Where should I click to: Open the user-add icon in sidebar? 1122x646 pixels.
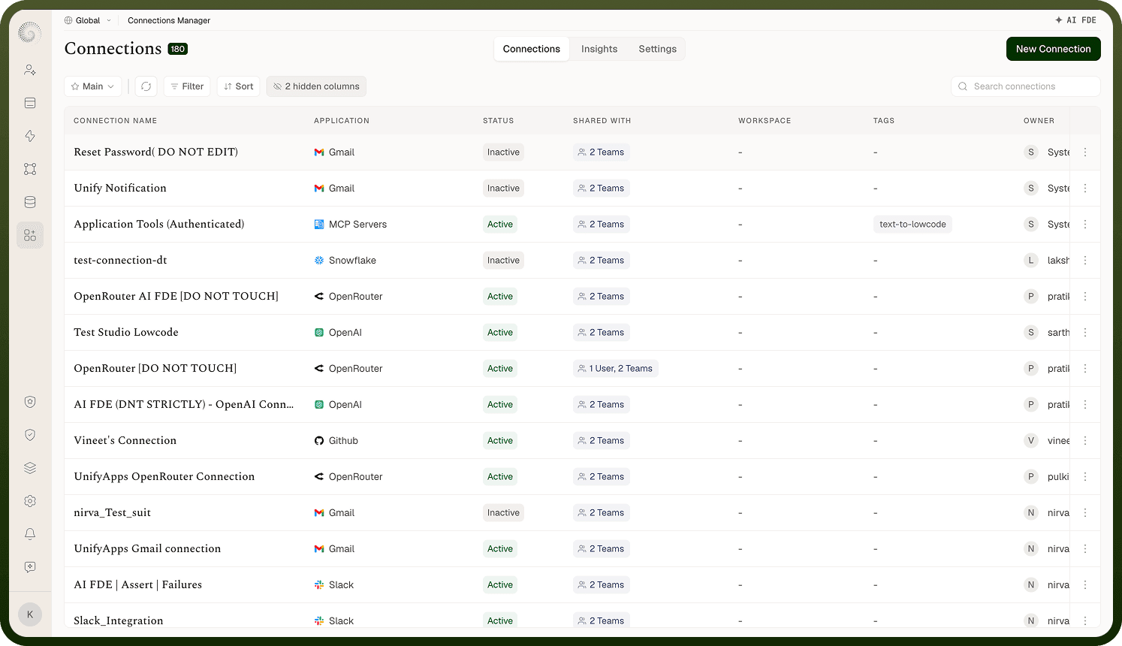pyautogui.click(x=30, y=70)
